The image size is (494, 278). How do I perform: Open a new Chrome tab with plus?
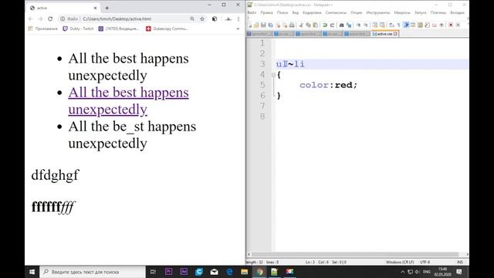pos(107,8)
